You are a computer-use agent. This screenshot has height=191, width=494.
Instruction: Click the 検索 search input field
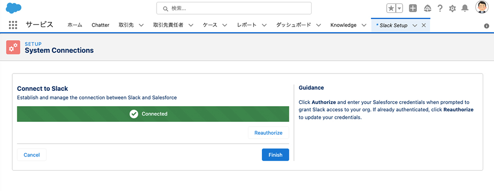(x=234, y=8)
